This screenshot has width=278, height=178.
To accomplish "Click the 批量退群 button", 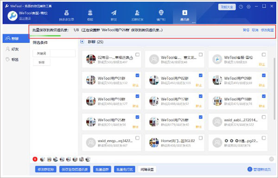I will tap(102, 169).
